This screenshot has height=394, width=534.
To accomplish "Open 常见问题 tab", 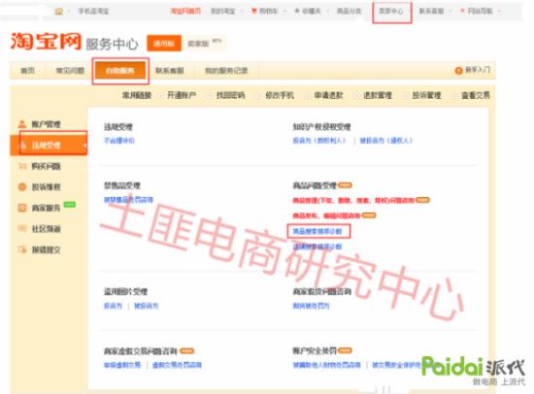I will pyautogui.click(x=70, y=71).
